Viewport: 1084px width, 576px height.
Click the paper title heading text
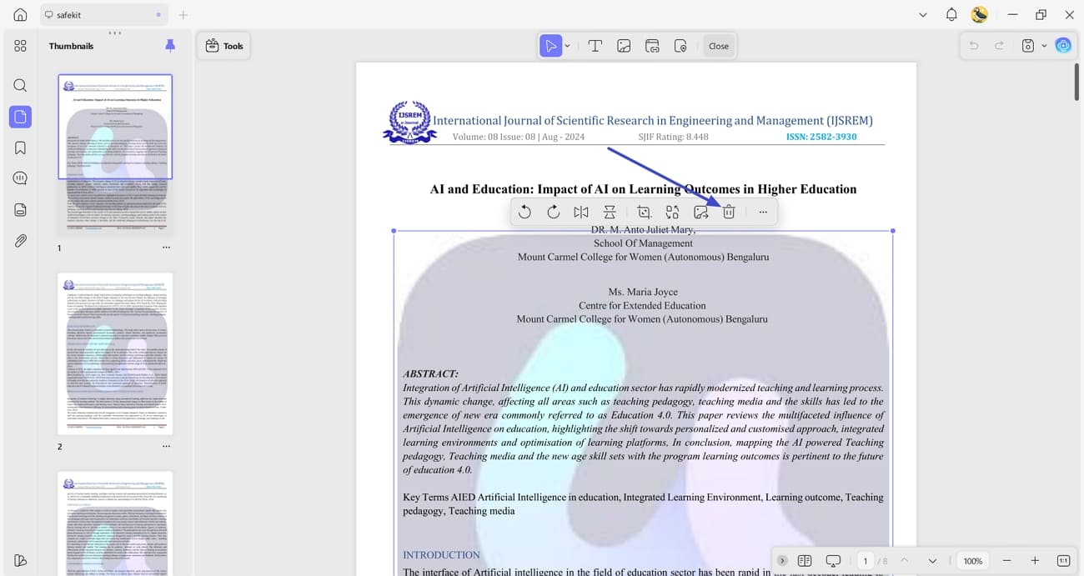(643, 189)
